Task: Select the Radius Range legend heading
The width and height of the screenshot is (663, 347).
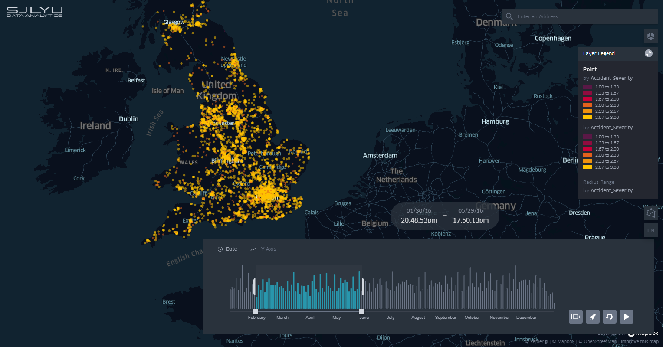Action: [x=598, y=182]
